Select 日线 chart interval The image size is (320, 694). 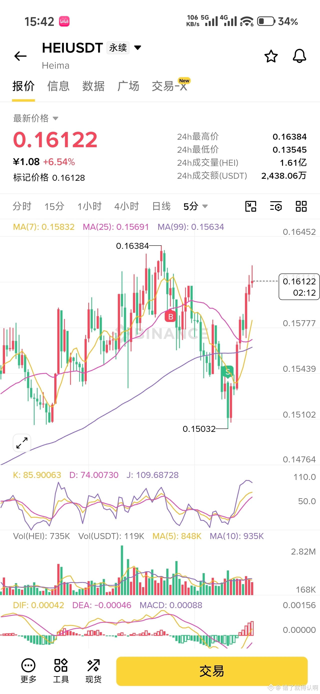pos(161,206)
